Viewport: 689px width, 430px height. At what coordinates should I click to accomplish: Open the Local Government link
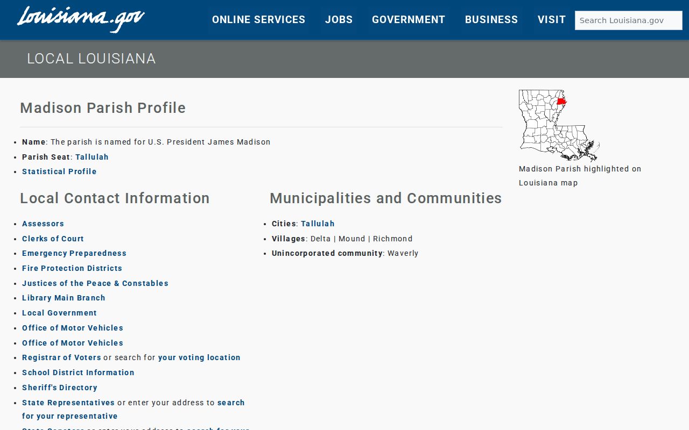pos(59,313)
